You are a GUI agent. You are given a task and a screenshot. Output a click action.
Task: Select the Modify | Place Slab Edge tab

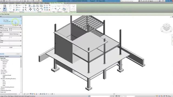57,3
